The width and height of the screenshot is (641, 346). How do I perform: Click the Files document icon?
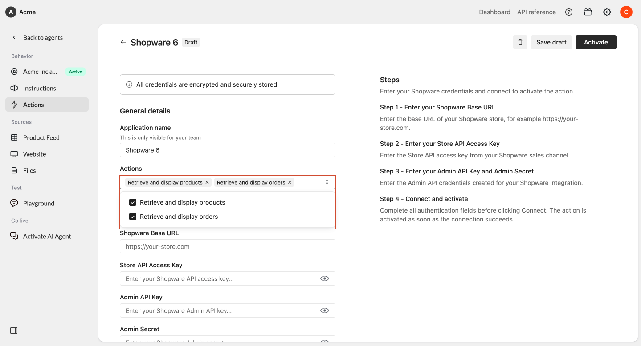coord(14,170)
